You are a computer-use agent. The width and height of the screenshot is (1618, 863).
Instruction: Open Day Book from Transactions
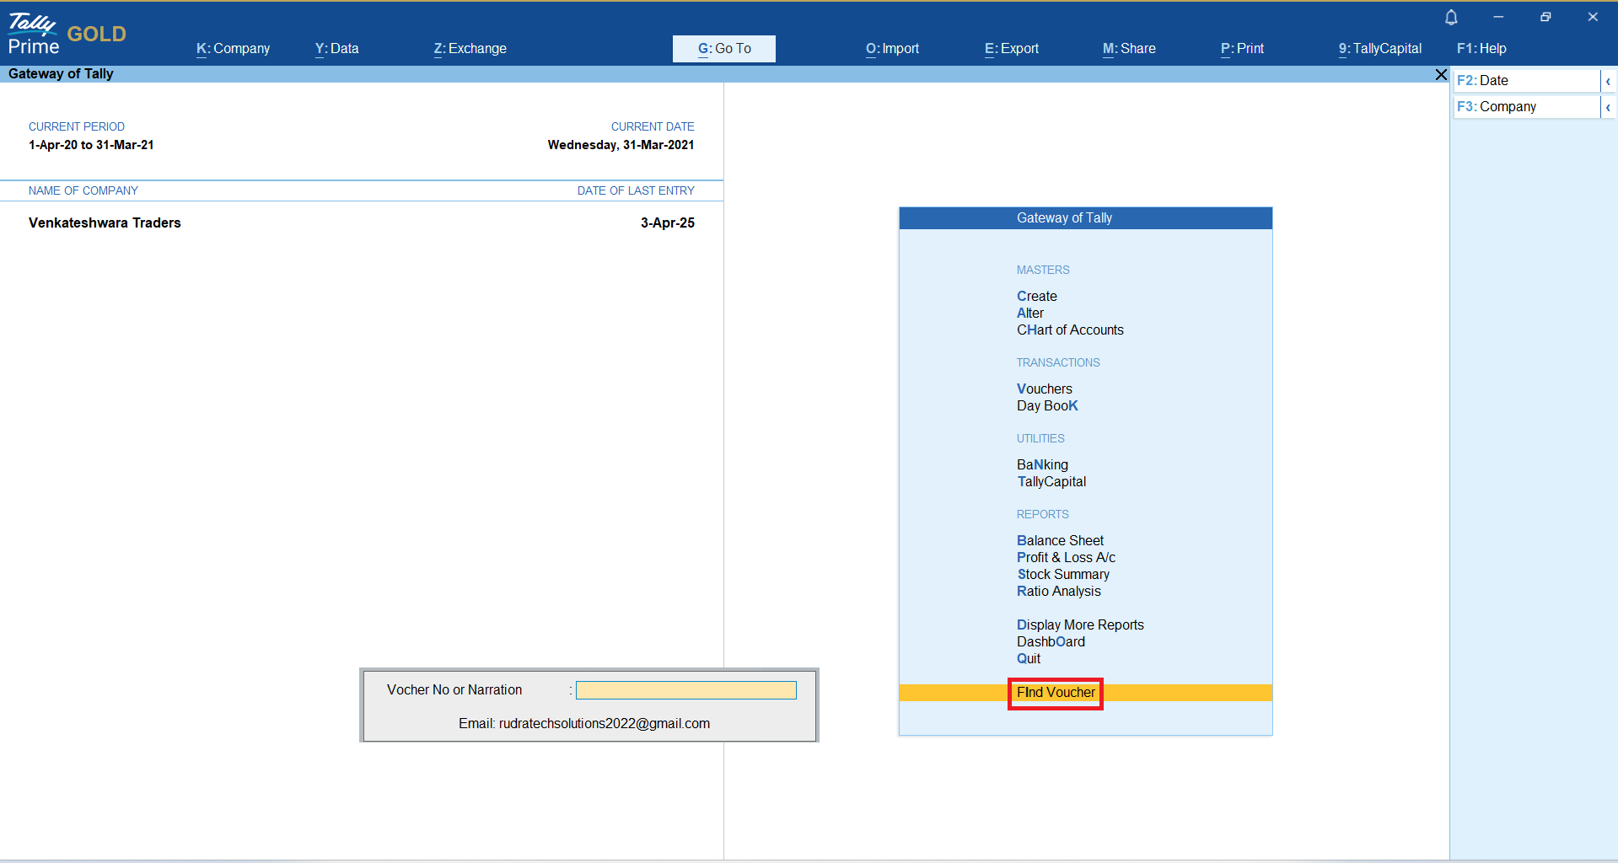(1047, 406)
